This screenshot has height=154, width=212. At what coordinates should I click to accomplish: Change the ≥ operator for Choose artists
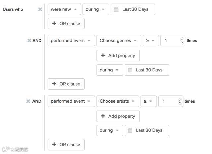tap(148, 101)
